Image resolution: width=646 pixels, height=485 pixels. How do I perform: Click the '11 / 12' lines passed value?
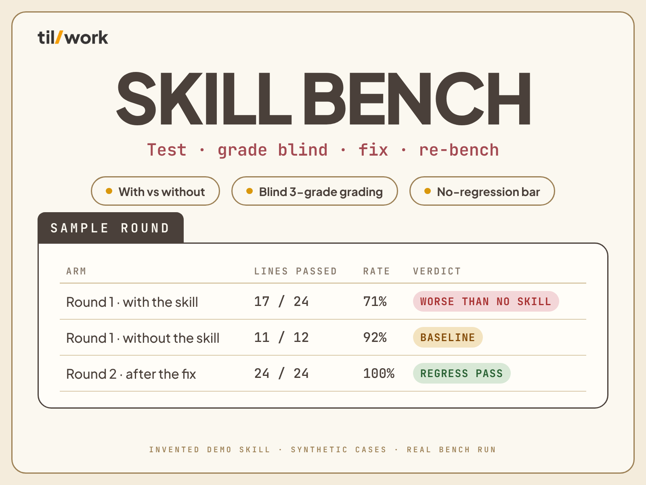coord(281,337)
